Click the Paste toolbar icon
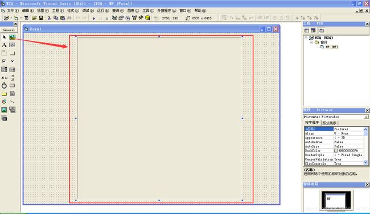Viewport: 370px width, 214px height. pyautogui.click(x=63, y=18)
